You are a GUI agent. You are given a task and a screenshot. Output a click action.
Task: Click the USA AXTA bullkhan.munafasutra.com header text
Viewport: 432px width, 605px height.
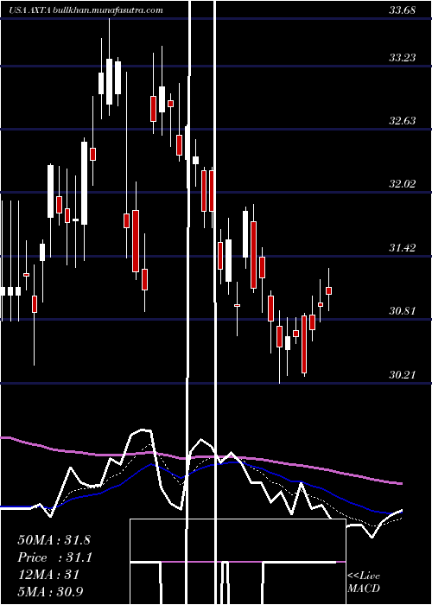pyautogui.click(x=86, y=10)
